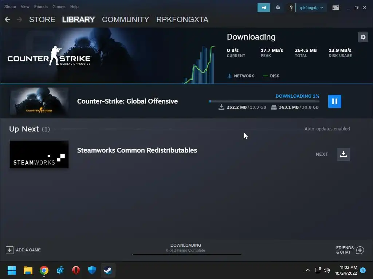Open the Opera browser taskbar icon

(76, 270)
